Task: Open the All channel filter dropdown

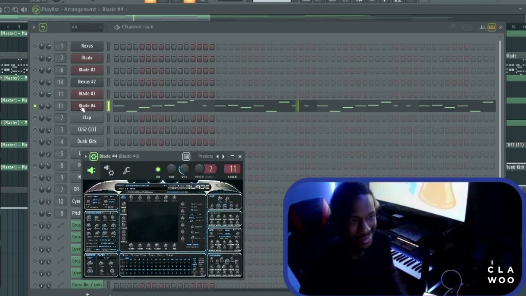Action: (x=86, y=27)
